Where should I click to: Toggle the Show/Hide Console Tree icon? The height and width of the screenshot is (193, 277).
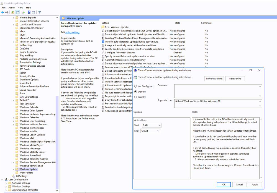tap(17, 12)
